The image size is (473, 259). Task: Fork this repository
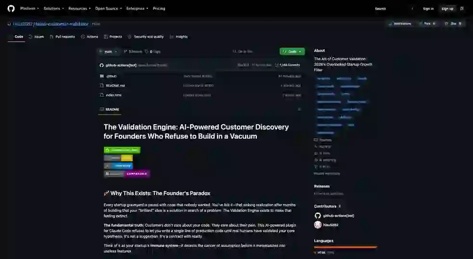click(x=427, y=24)
